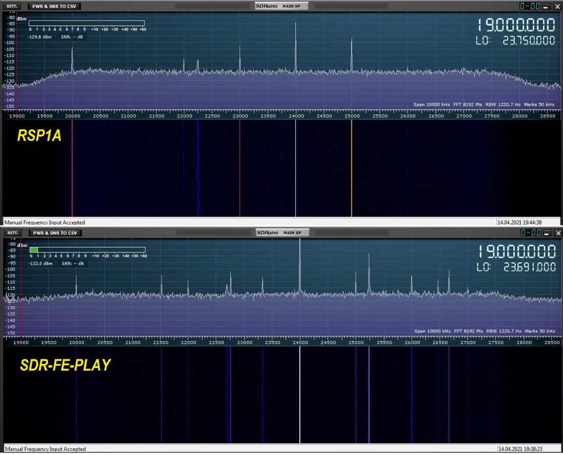This screenshot has width=563, height=455.
Task: Open SETT. in the RSP1A window
Action: point(12,6)
